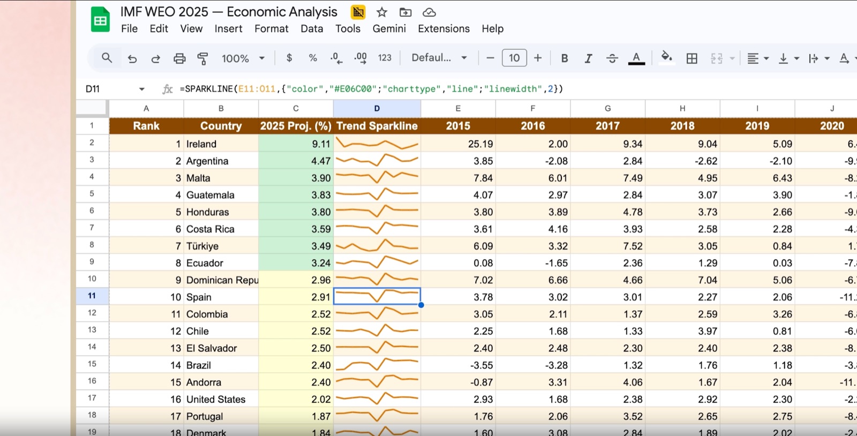Check the cloud save status icon
This screenshot has height=436, width=857.
click(429, 12)
